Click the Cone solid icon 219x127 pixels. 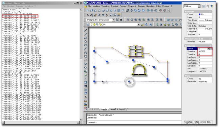click(99, 10)
